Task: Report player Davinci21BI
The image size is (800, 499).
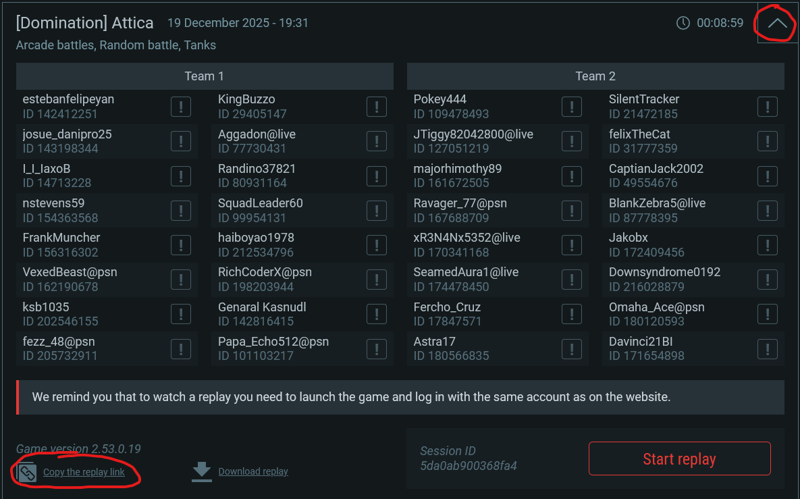Action: (x=767, y=348)
